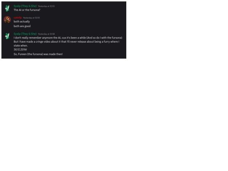228x171 pixels.
Task: Click the 'state when.' line
Action: (x=21, y=46)
